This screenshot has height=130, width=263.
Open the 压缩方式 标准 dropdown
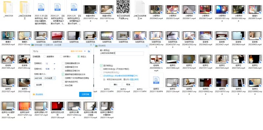[x=51, y=69]
